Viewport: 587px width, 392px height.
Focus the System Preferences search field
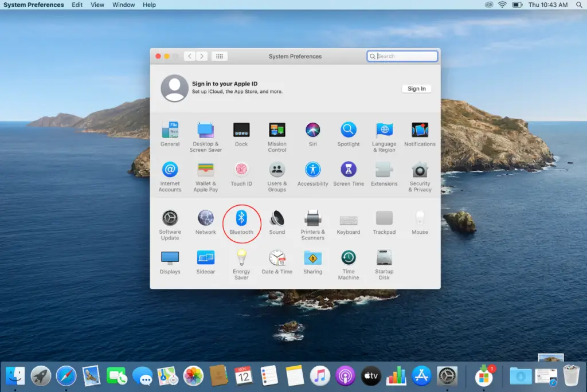pyautogui.click(x=402, y=56)
